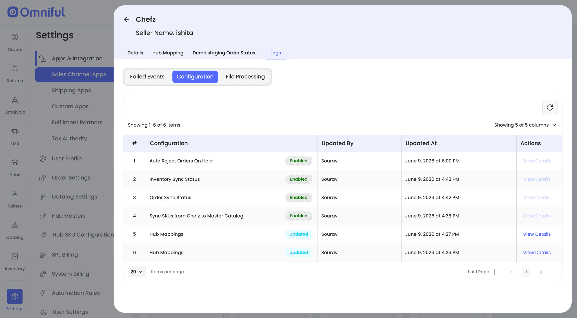This screenshot has width=577, height=318.
Task: Click 'Inventory Sync Status' configuration name
Action: pos(174,179)
